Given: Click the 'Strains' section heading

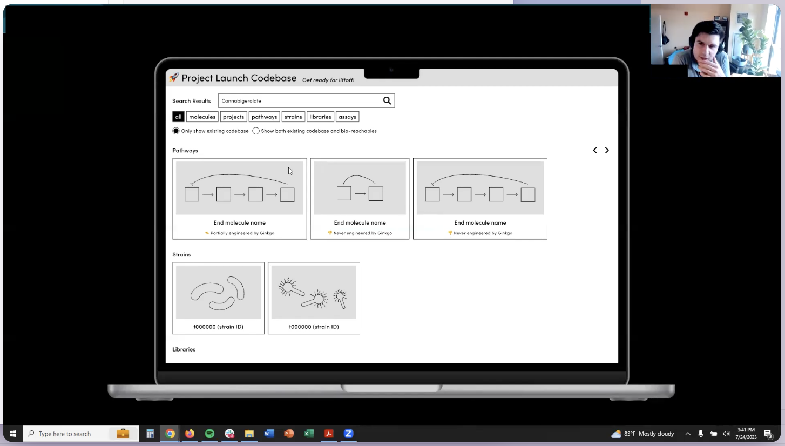Looking at the screenshot, I should coord(181,254).
